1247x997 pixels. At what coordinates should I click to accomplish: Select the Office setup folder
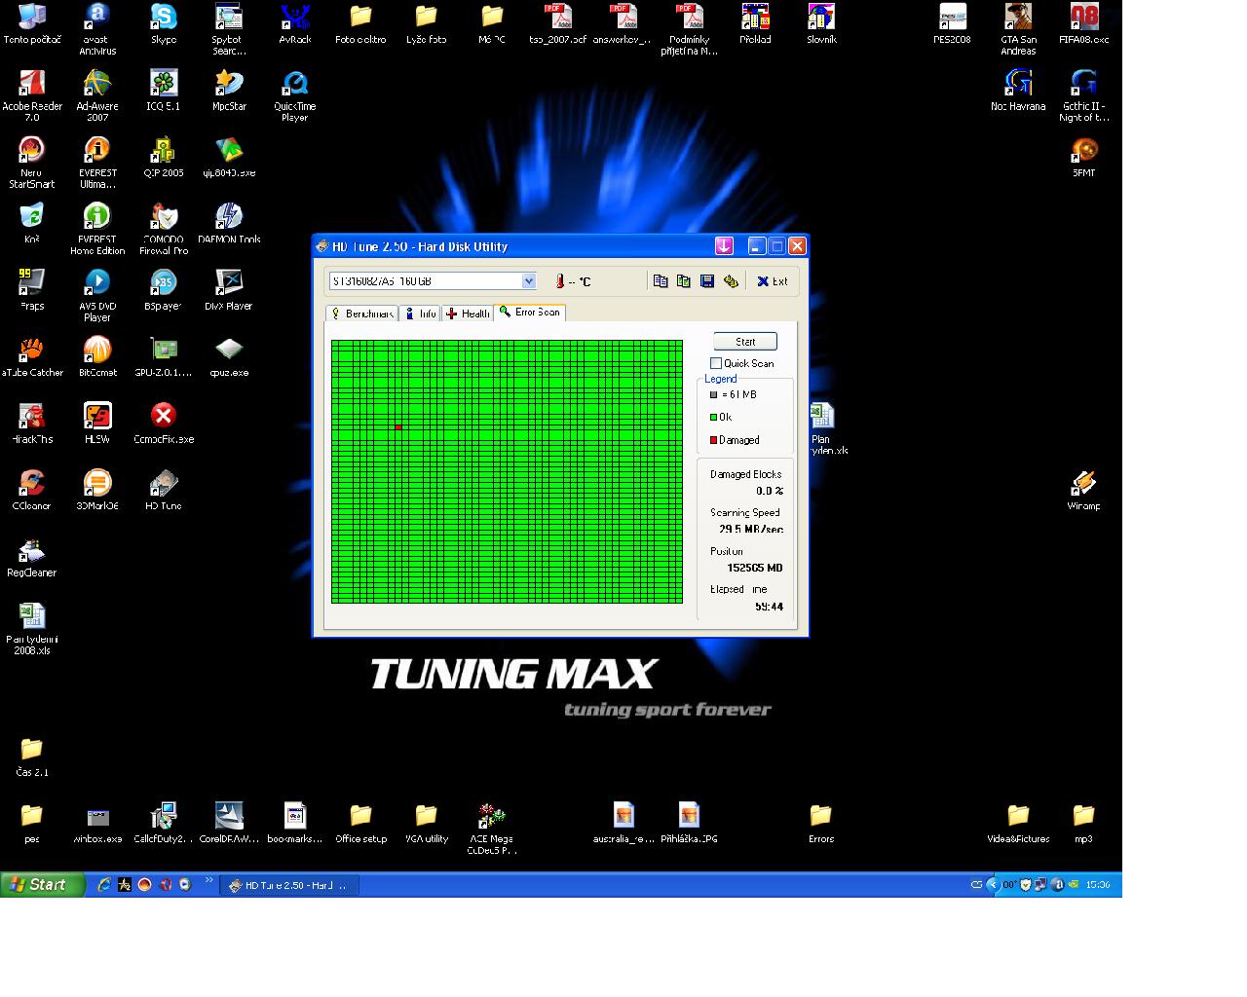[x=360, y=823]
